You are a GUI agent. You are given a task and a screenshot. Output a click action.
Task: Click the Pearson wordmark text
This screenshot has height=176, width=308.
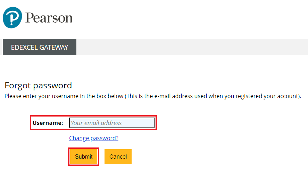pyautogui.click(x=49, y=18)
